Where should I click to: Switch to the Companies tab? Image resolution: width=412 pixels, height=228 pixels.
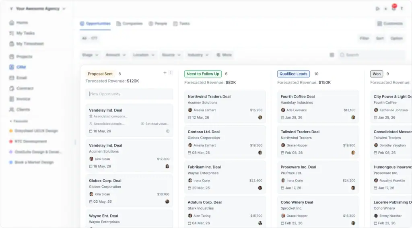tap(130, 24)
